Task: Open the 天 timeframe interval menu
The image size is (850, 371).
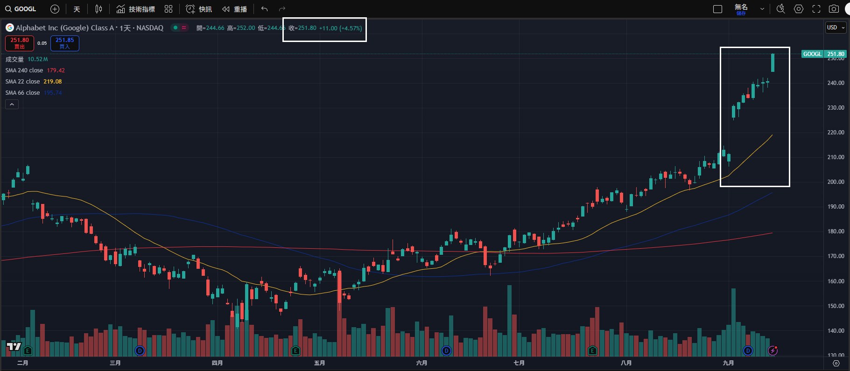Action: click(77, 9)
